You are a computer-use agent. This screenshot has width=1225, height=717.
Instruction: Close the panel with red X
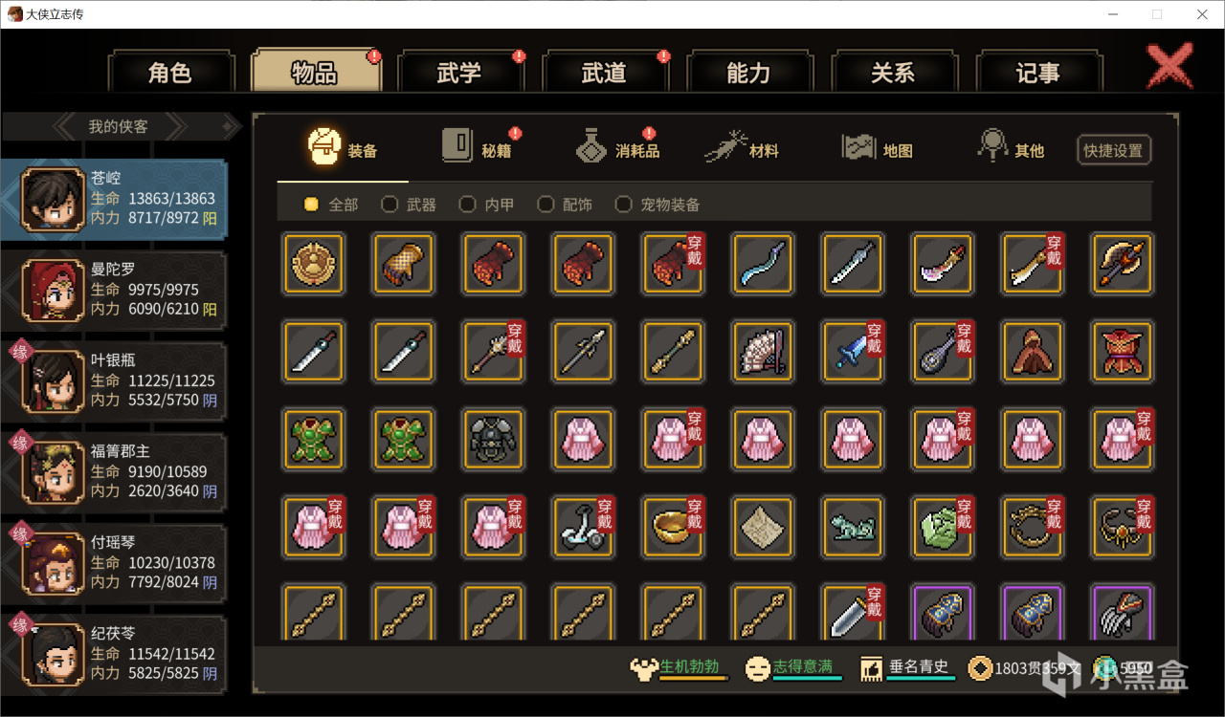1170,67
